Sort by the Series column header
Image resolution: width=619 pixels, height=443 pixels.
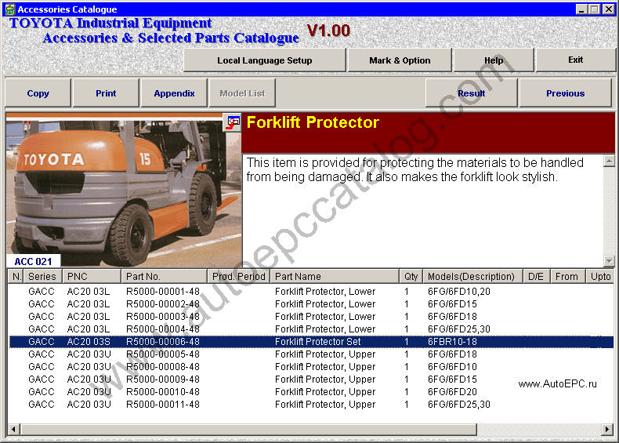pos(42,276)
